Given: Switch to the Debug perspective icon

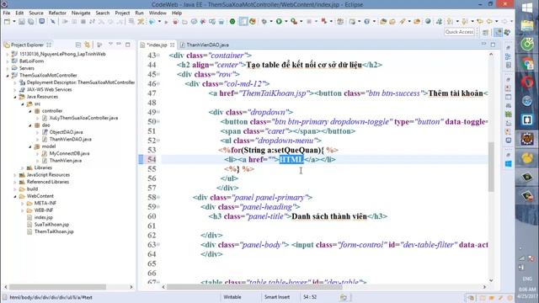Looking at the screenshot, I should 507,32.
